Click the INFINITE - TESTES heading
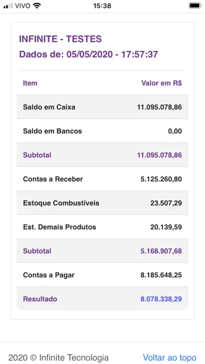Viewport: 205px width, 364px height. click(60, 39)
